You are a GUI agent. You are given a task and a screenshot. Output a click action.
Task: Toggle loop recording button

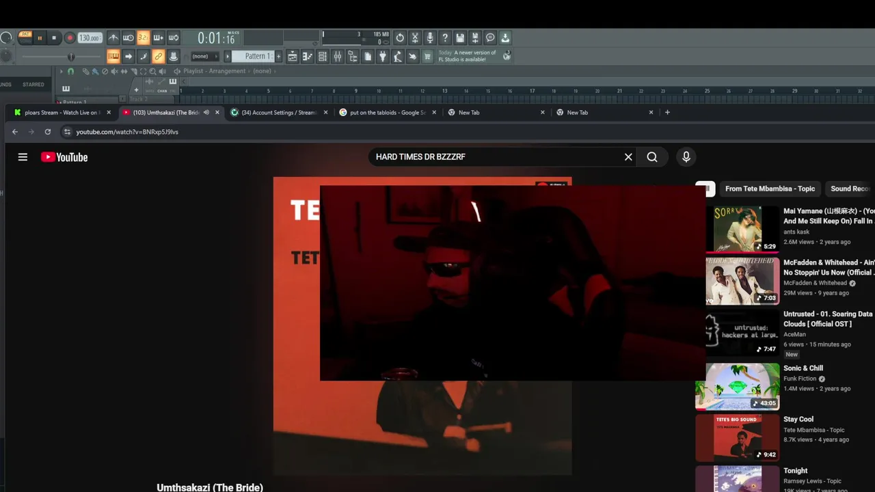click(x=174, y=38)
